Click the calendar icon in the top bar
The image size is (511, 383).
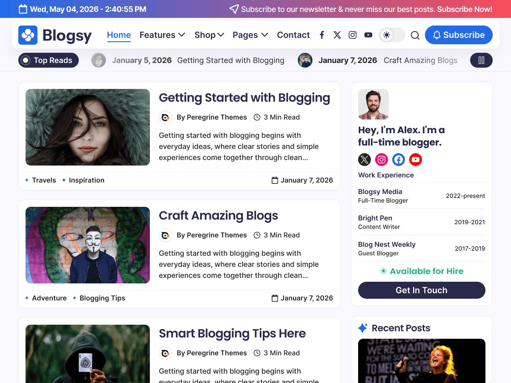(x=23, y=9)
